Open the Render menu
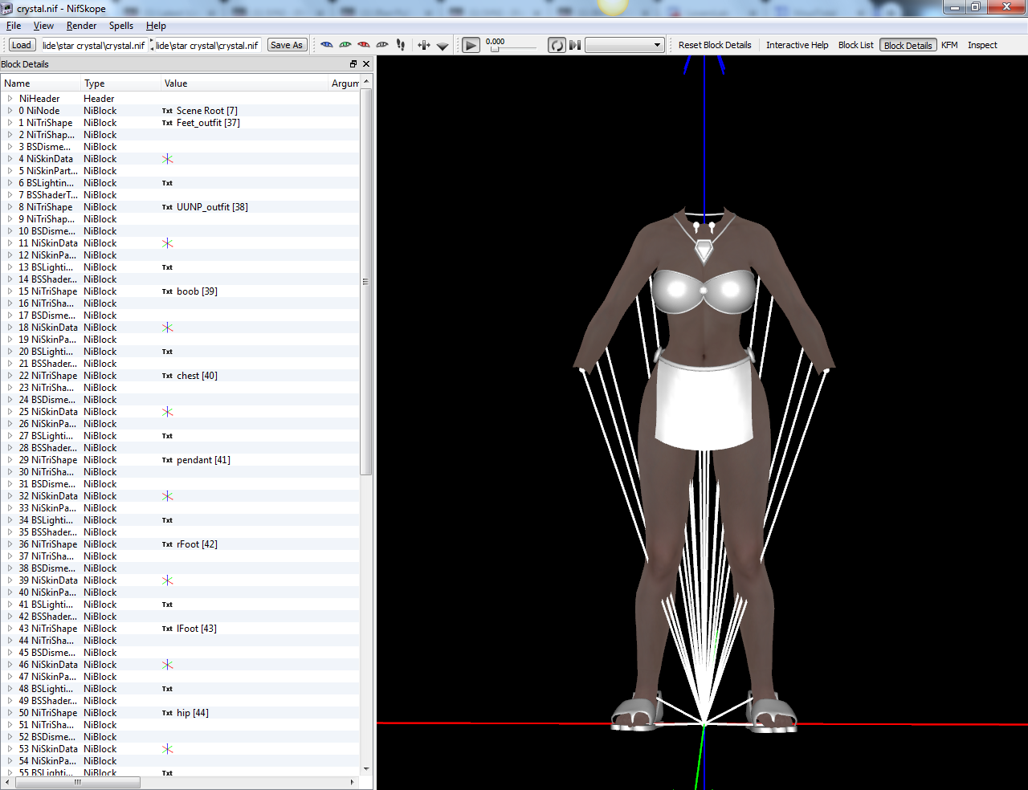The width and height of the screenshot is (1028, 790). [81, 26]
